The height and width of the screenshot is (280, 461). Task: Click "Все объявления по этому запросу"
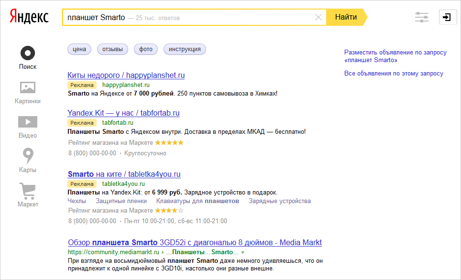[394, 74]
